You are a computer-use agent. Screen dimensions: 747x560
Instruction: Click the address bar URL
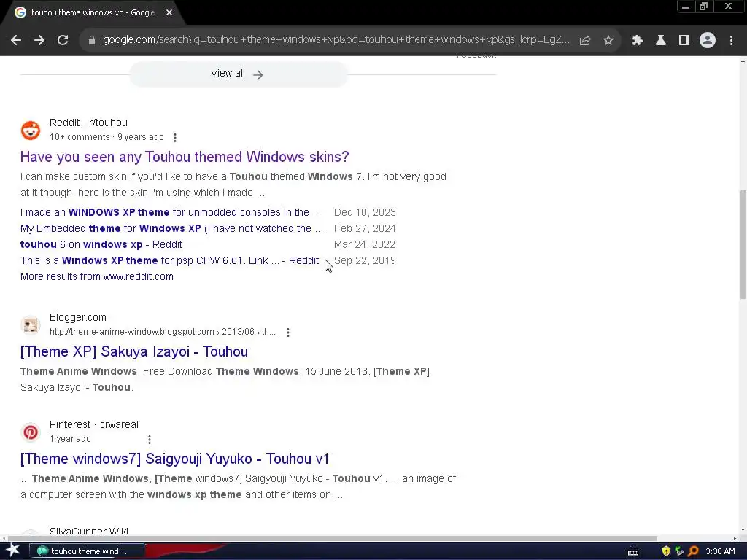[336, 40]
